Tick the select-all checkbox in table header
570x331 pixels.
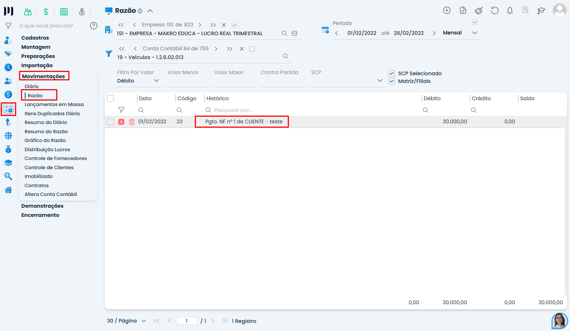pos(110,98)
